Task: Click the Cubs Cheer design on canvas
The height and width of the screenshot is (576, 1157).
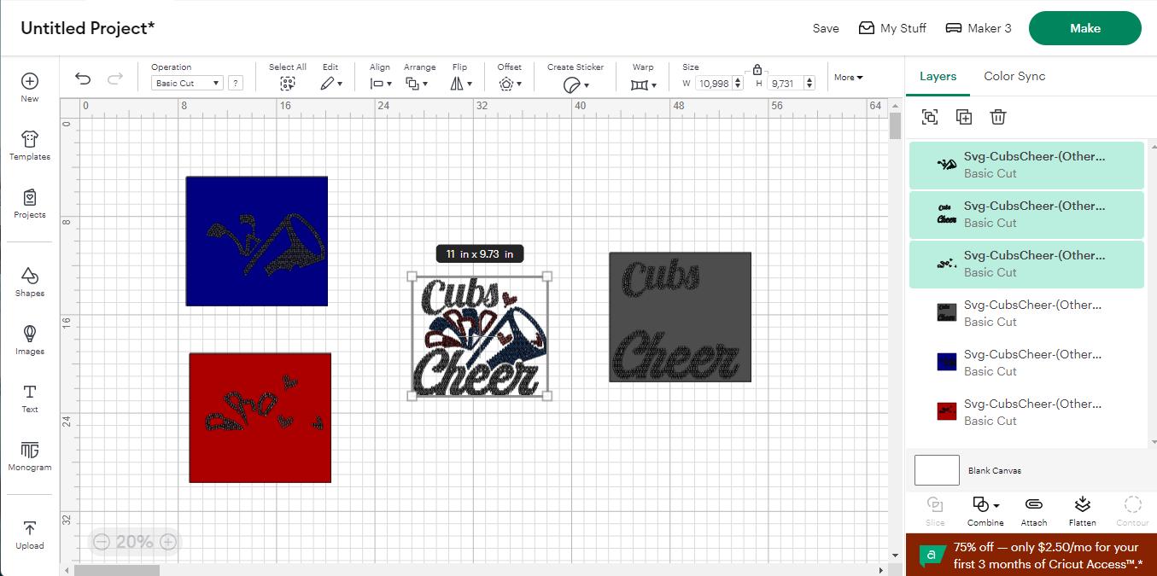Action: coord(480,336)
